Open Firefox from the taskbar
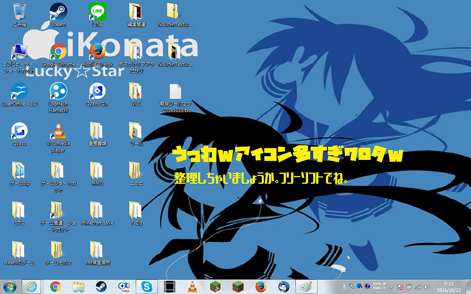471x294 pixels. coord(261,287)
